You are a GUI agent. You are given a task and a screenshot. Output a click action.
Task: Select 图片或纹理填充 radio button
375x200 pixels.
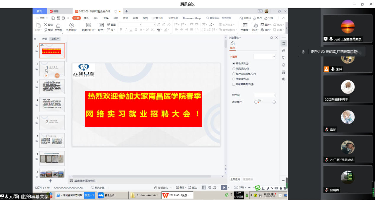click(234, 74)
